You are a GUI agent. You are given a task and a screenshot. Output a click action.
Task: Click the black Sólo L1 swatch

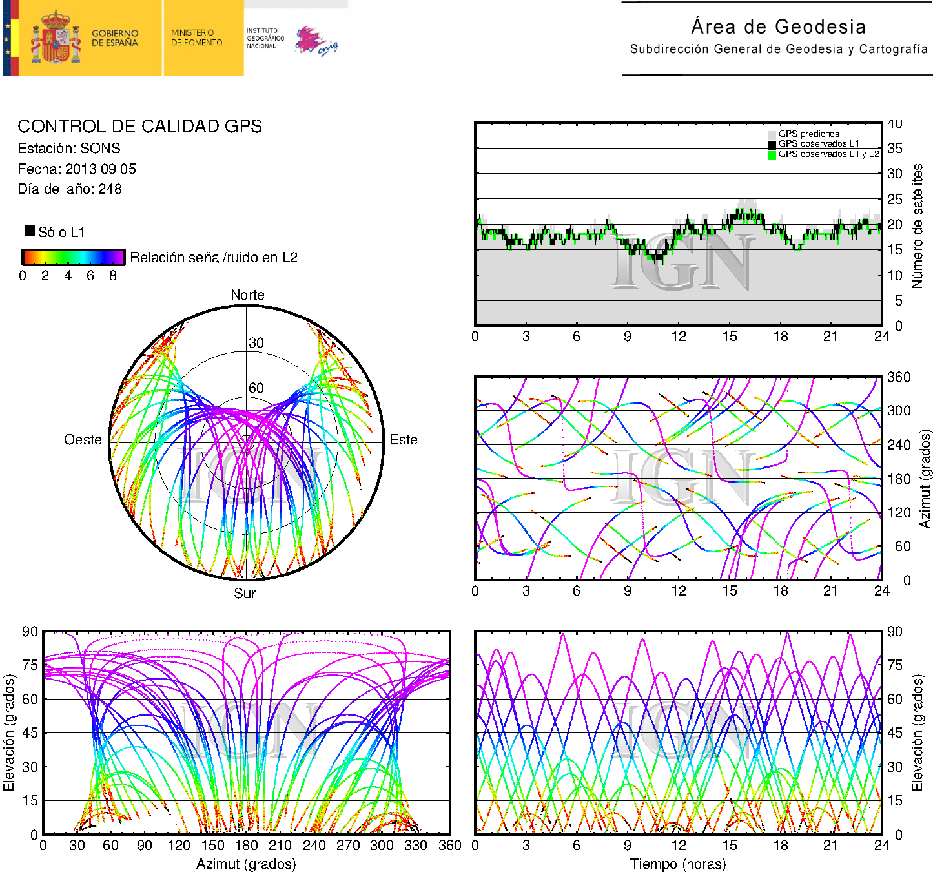(x=30, y=231)
